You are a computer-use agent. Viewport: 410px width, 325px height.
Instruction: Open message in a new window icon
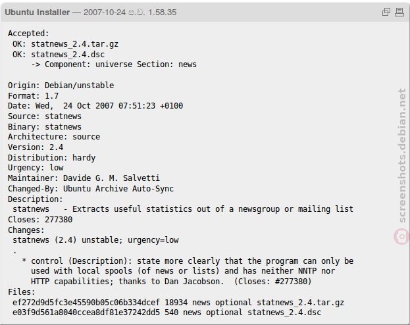386,12
